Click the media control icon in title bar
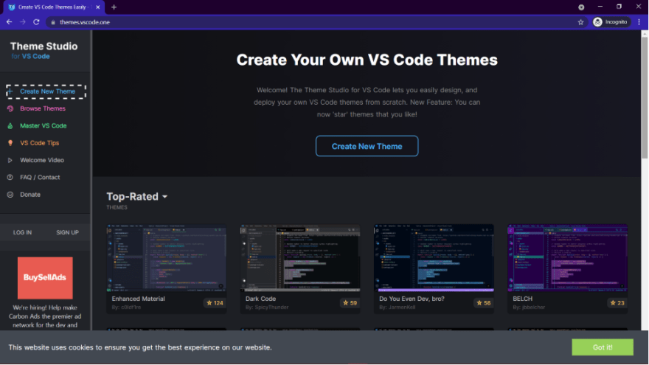The image size is (649, 365). pyautogui.click(x=581, y=7)
